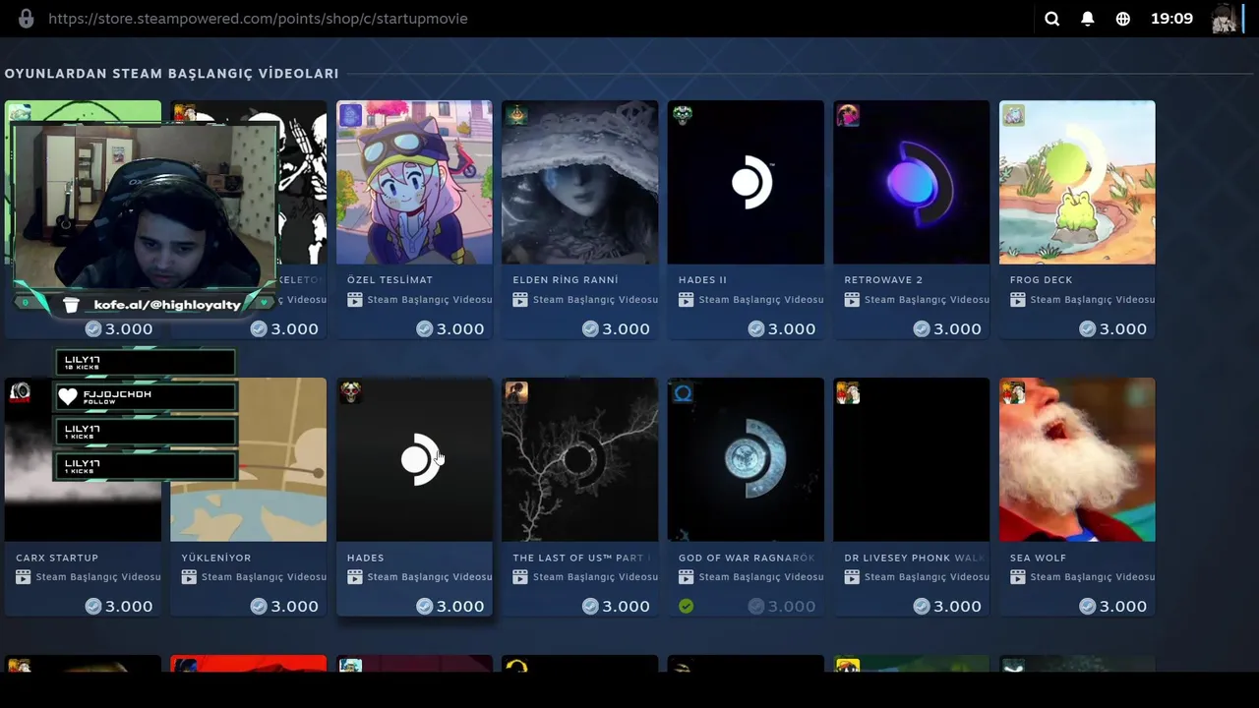Click the game badge icon on Frog Deck card
This screenshot has width=1259, height=708.
click(1013, 115)
